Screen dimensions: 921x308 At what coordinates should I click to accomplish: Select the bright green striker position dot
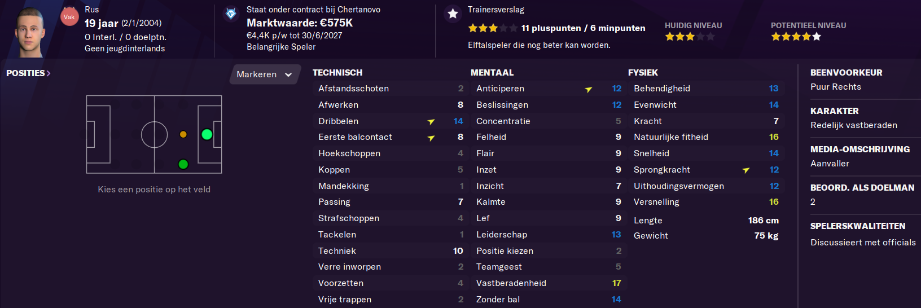207,134
